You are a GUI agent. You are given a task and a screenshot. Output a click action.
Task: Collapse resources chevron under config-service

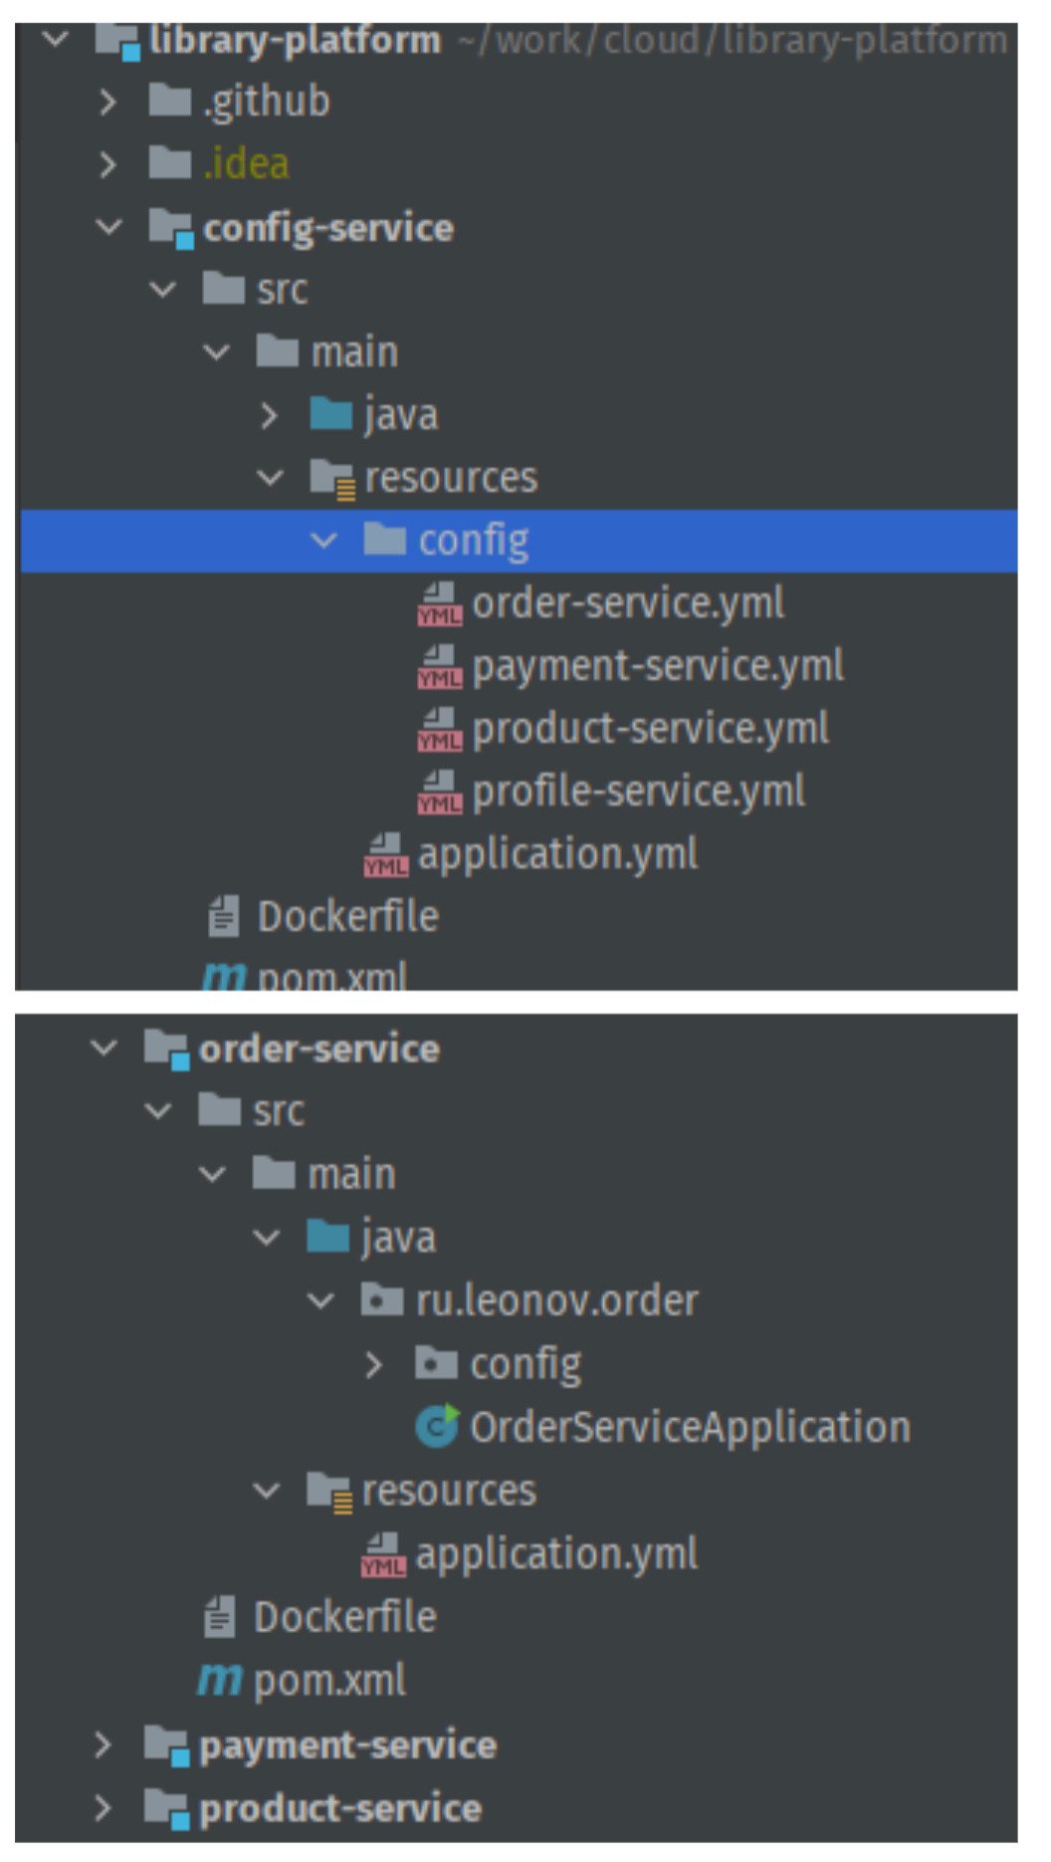coord(270,478)
